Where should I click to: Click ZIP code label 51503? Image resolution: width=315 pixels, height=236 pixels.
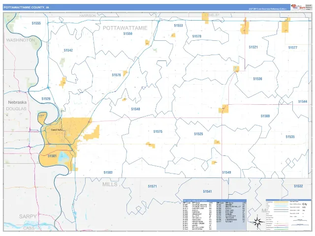pos(108,173)
